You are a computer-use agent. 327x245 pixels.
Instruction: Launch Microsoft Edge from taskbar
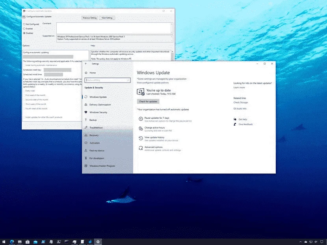(x=12, y=242)
